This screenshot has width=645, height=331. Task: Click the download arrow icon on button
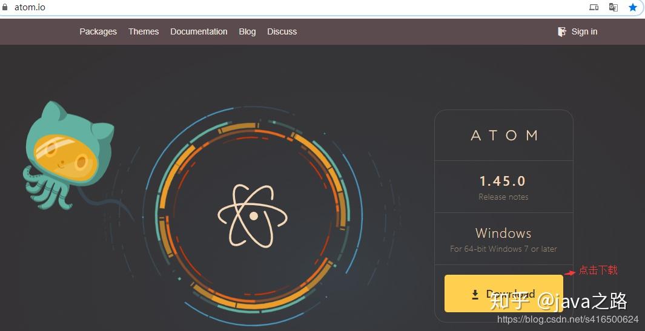(475, 294)
